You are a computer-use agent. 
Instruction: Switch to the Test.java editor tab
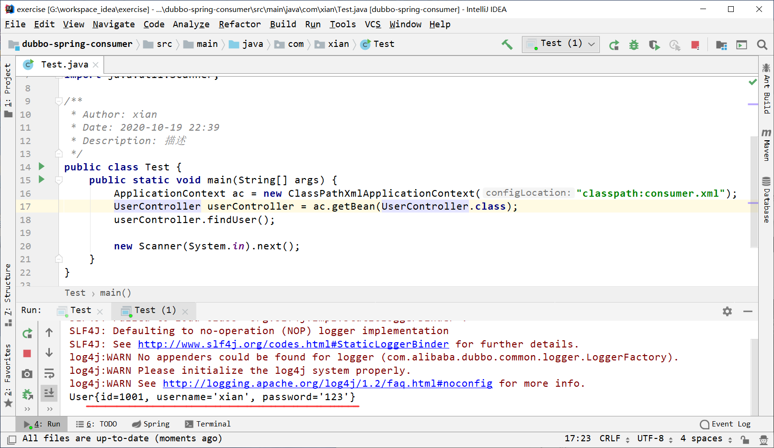60,65
